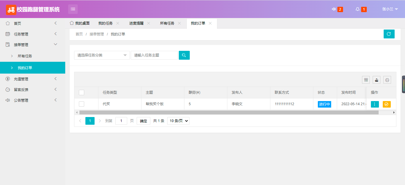The width and height of the screenshot is (405, 185).
Task: Open the 10条/页 page size dropdown
Action: 178,121
